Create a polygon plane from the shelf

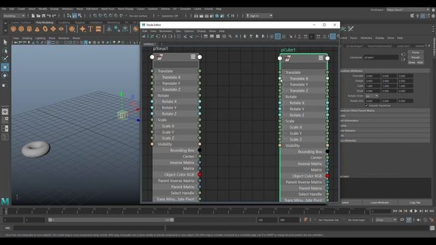pyautogui.click(x=53, y=29)
